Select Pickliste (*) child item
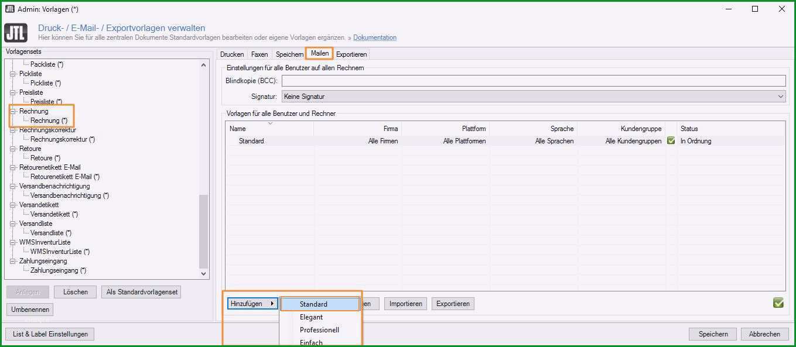Screen dimensions: 796x347 (x=46, y=83)
